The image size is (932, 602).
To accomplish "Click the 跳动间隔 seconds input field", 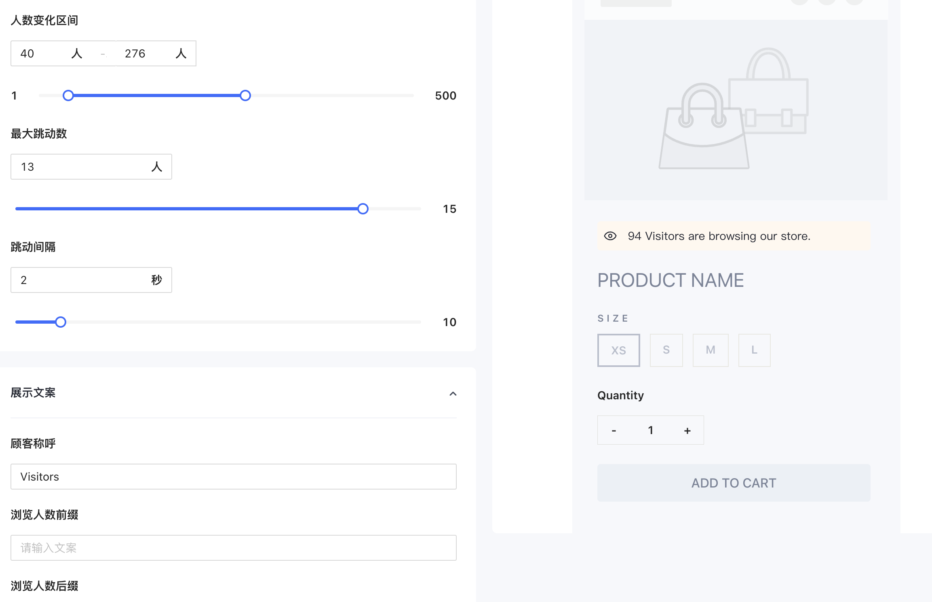I will 81,280.
